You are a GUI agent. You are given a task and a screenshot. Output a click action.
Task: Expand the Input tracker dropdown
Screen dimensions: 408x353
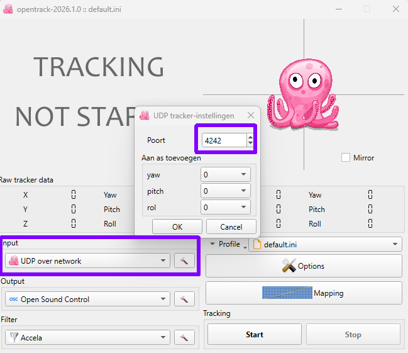click(x=87, y=261)
